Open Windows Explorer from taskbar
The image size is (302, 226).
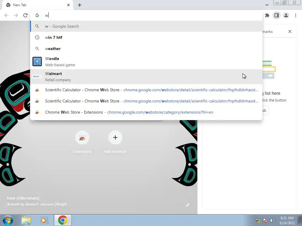point(26,220)
